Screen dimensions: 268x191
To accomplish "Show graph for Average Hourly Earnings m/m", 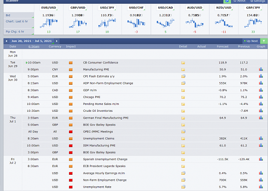I will (x=261, y=173).
